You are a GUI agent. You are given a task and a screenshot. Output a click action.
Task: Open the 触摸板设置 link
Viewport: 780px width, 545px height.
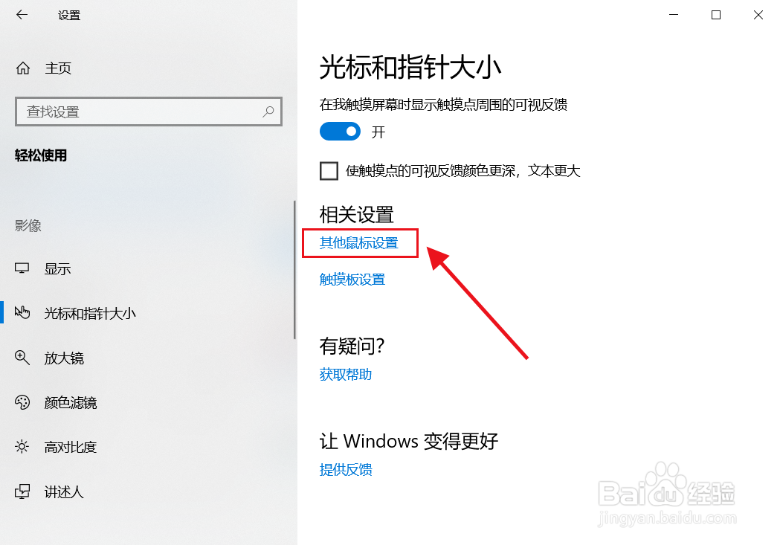[352, 280]
